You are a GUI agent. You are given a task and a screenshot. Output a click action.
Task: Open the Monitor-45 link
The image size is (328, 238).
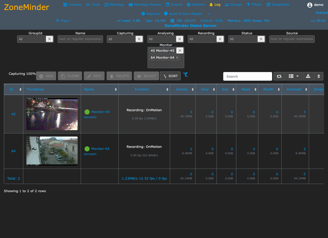(x=100, y=112)
